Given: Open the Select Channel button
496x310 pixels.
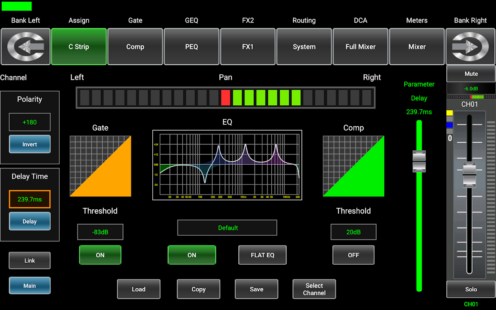Looking at the screenshot, I should pos(314,289).
